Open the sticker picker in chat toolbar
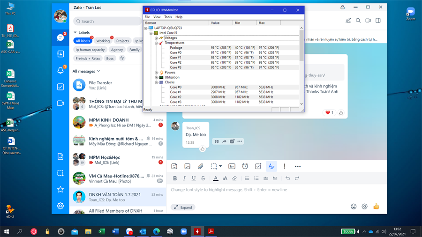This screenshot has height=237, width=422. 174,166
